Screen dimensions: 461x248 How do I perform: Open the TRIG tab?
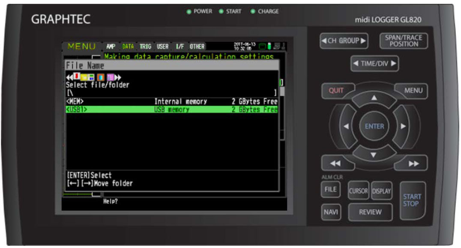[x=145, y=46]
